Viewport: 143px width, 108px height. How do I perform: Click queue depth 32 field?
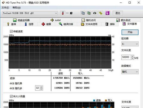[37, 88]
